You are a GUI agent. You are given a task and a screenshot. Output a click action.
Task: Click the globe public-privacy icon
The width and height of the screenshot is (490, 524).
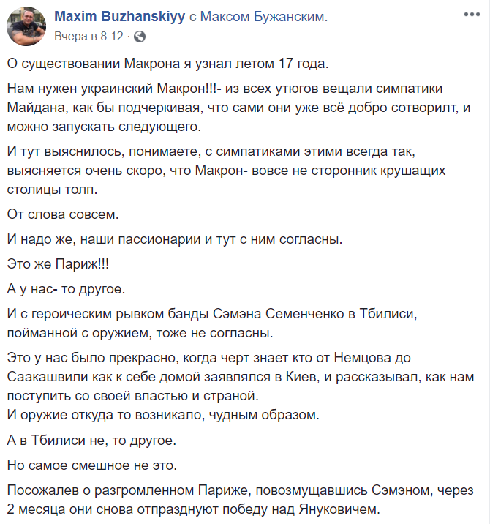(140, 35)
